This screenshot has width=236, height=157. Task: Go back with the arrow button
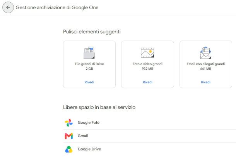point(8,7)
